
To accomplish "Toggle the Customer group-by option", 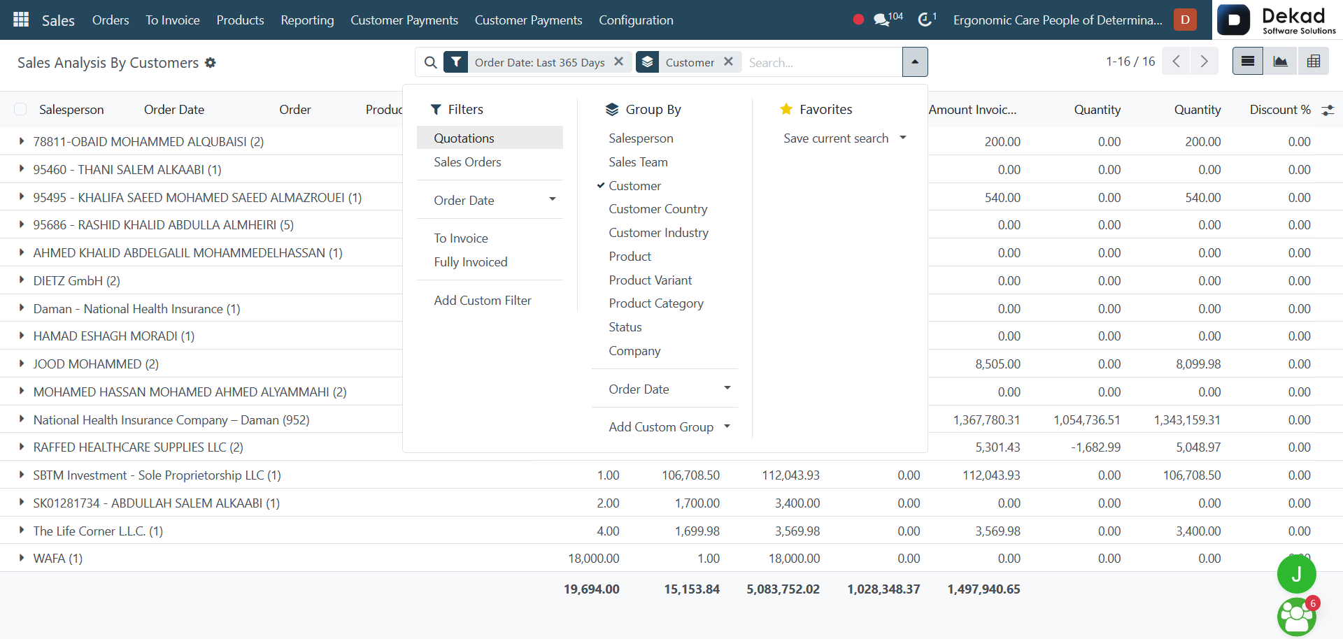I will pyautogui.click(x=634, y=185).
